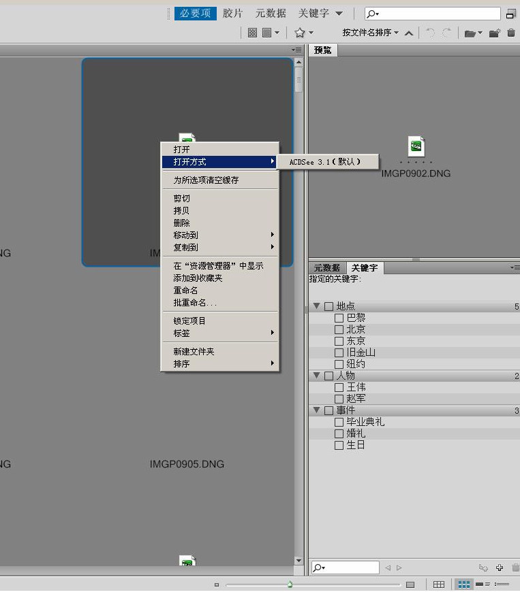Click the ascending sort order arrow

click(x=409, y=33)
